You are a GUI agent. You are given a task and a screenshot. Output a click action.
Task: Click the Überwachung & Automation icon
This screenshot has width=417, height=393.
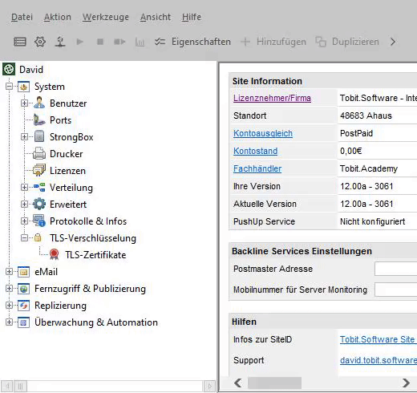click(23, 322)
